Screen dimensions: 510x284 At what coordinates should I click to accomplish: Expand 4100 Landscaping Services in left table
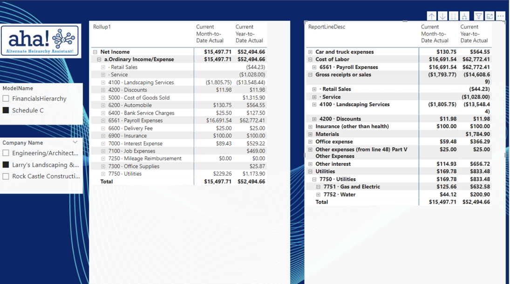pos(103,82)
